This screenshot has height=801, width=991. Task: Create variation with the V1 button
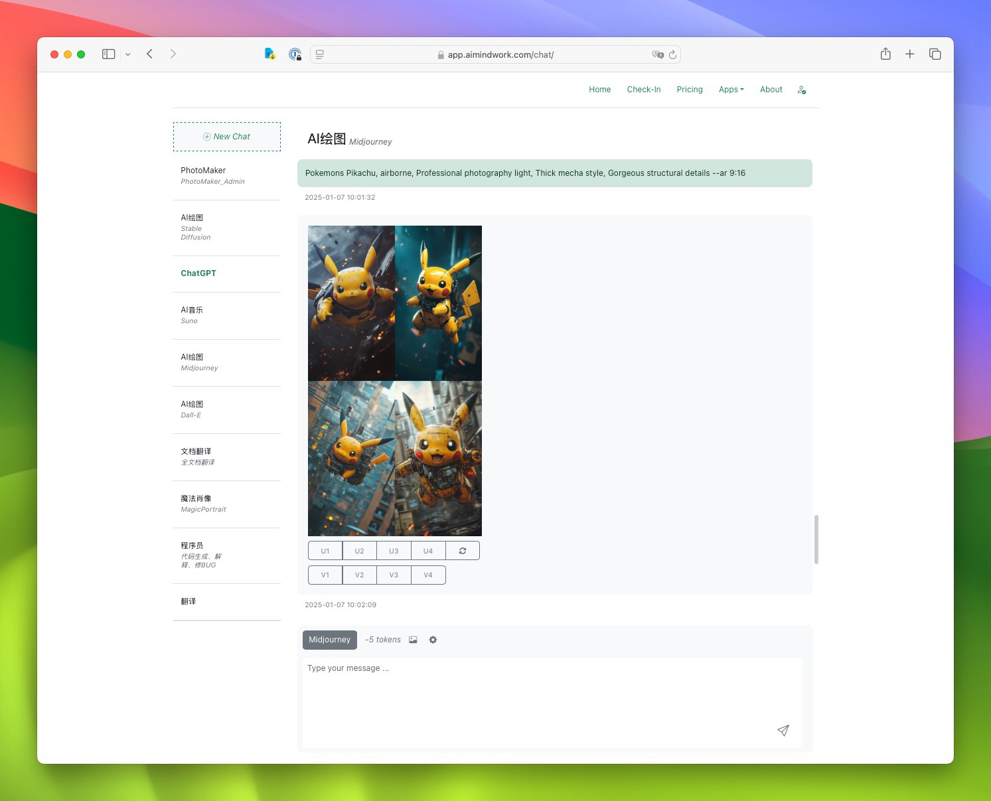click(x=325, y=575)
